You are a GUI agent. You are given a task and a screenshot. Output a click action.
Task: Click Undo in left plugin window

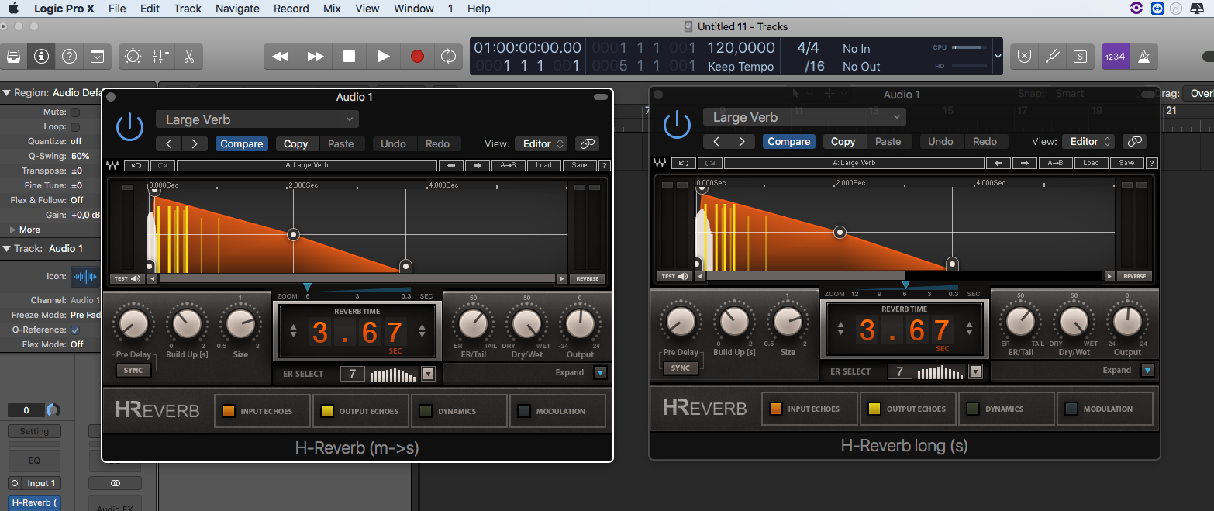click(x=394, y=143)
